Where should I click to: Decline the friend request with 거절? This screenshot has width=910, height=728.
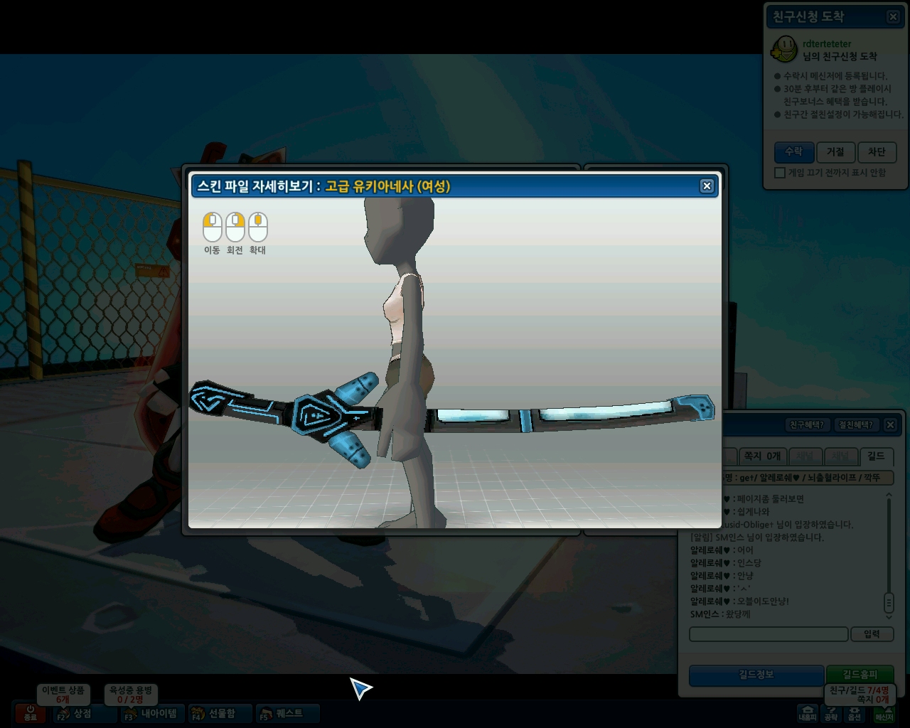coord(835,152)
